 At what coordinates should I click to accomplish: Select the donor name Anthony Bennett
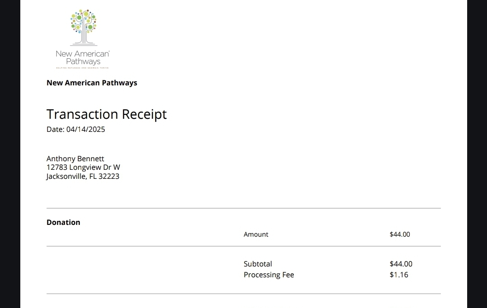[x=75, y=159]
